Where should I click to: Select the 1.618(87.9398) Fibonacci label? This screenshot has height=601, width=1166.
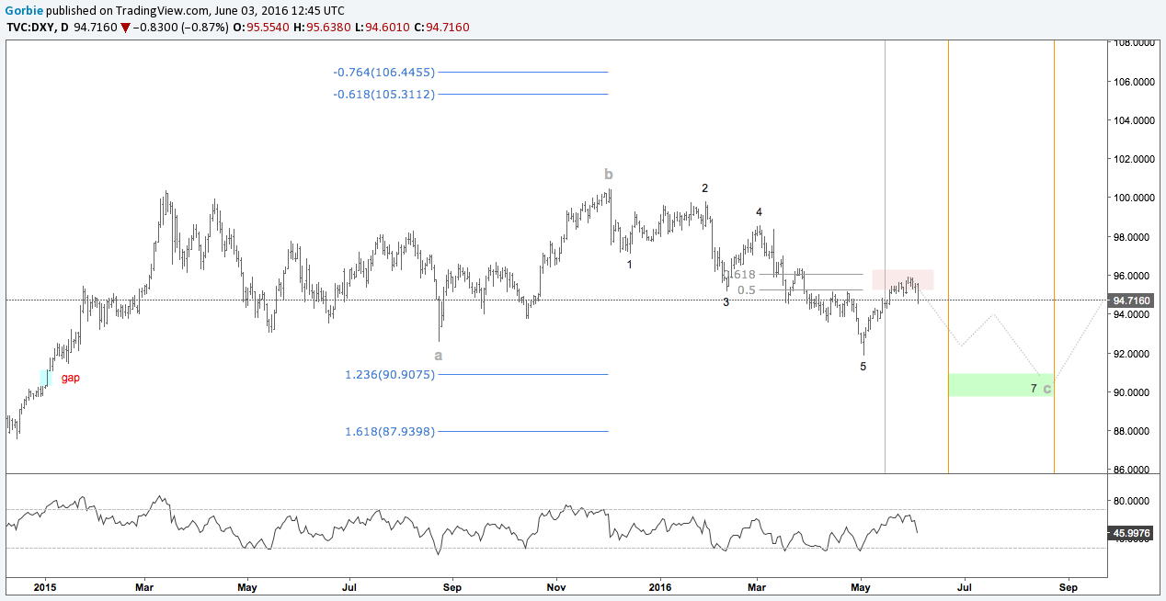click(390, 431)
